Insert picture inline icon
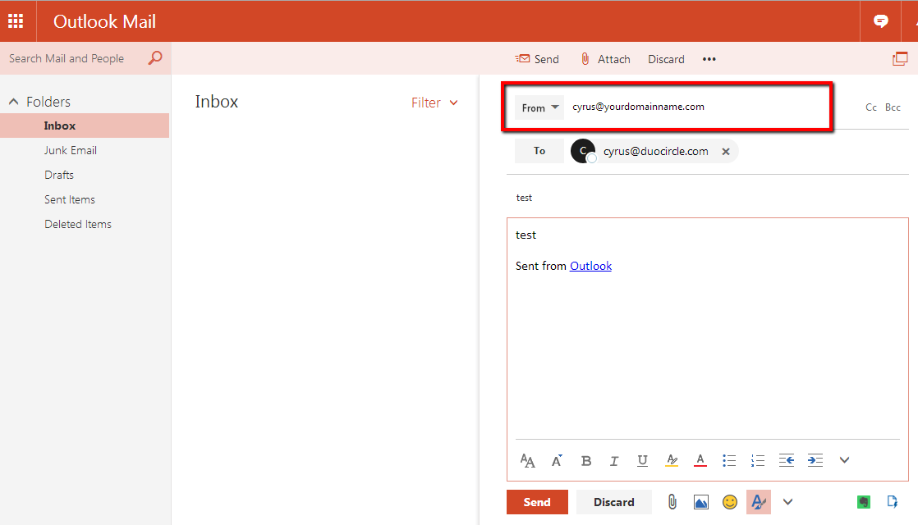This screenshot has height=525, width=918. [700, 501]
